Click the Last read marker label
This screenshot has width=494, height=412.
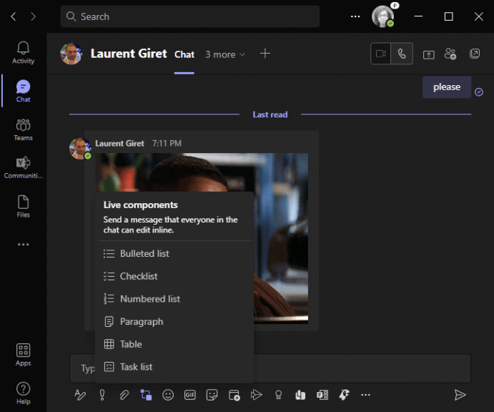point(270,114)
